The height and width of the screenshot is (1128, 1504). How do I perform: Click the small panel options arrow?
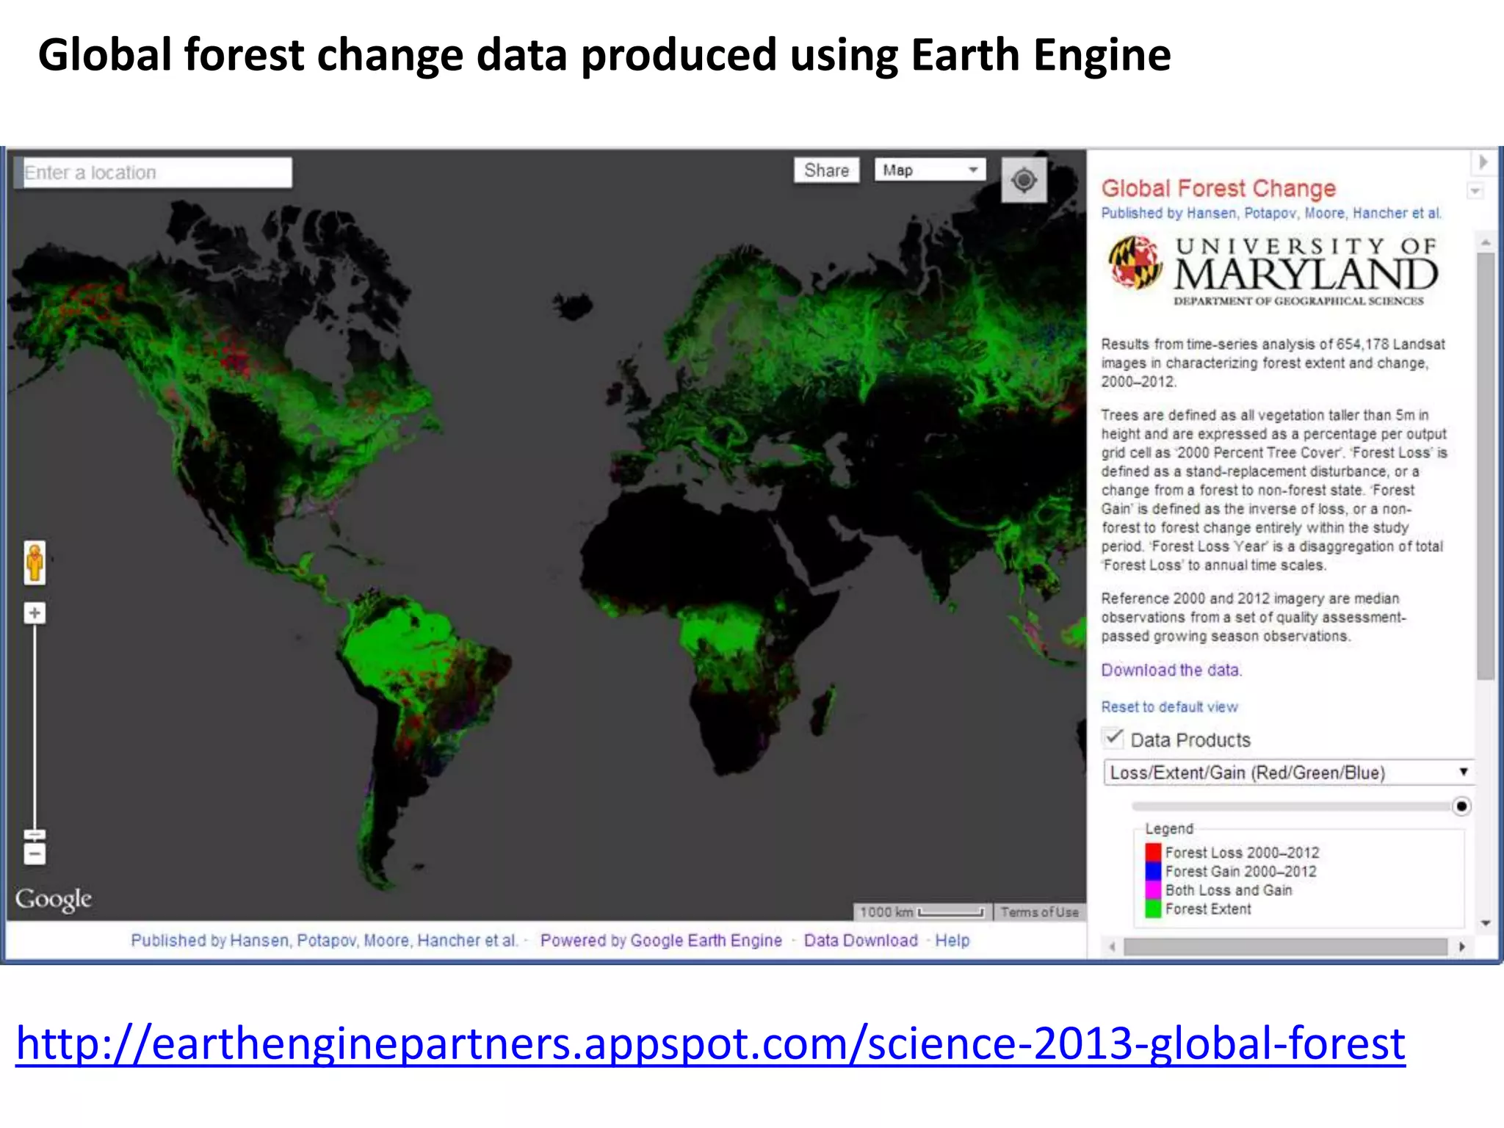tap(1475, 191)
